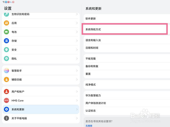Tap the blue Storage icon
Viewport: 170px width, 127px height.
pyautogui.click(x=7, y=41)
